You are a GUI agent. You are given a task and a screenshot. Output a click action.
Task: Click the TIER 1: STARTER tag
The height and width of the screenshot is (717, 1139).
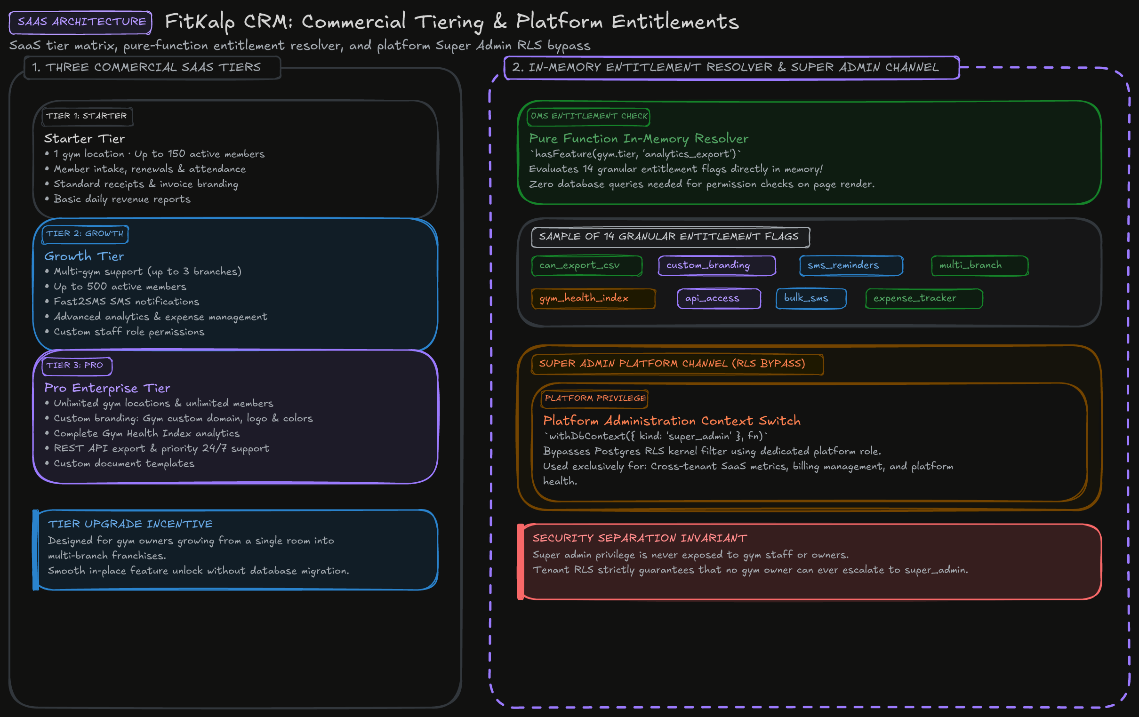click(x=87, y=116)
